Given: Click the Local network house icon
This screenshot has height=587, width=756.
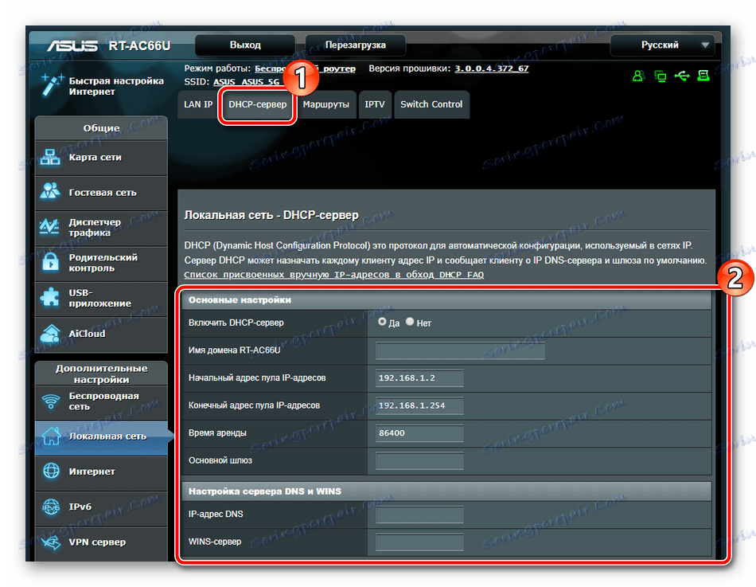Looking at the screenshot, I should pos(51,436).
